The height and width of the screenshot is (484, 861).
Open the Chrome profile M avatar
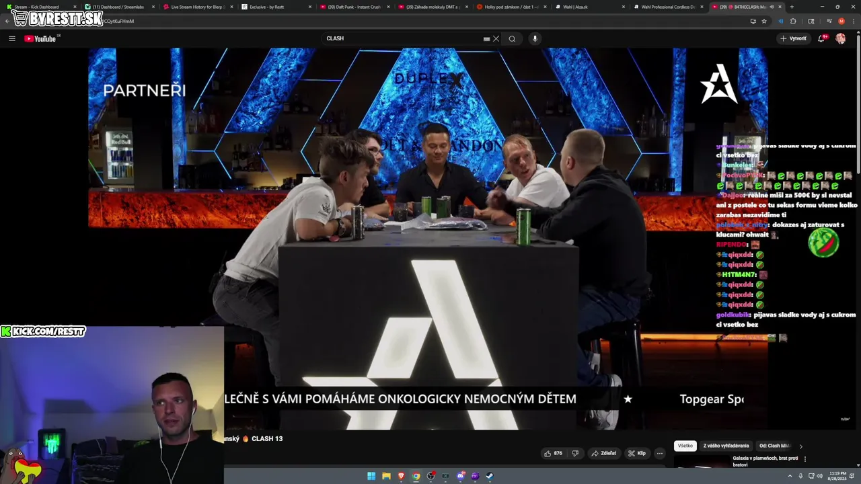tap(841, 21)
